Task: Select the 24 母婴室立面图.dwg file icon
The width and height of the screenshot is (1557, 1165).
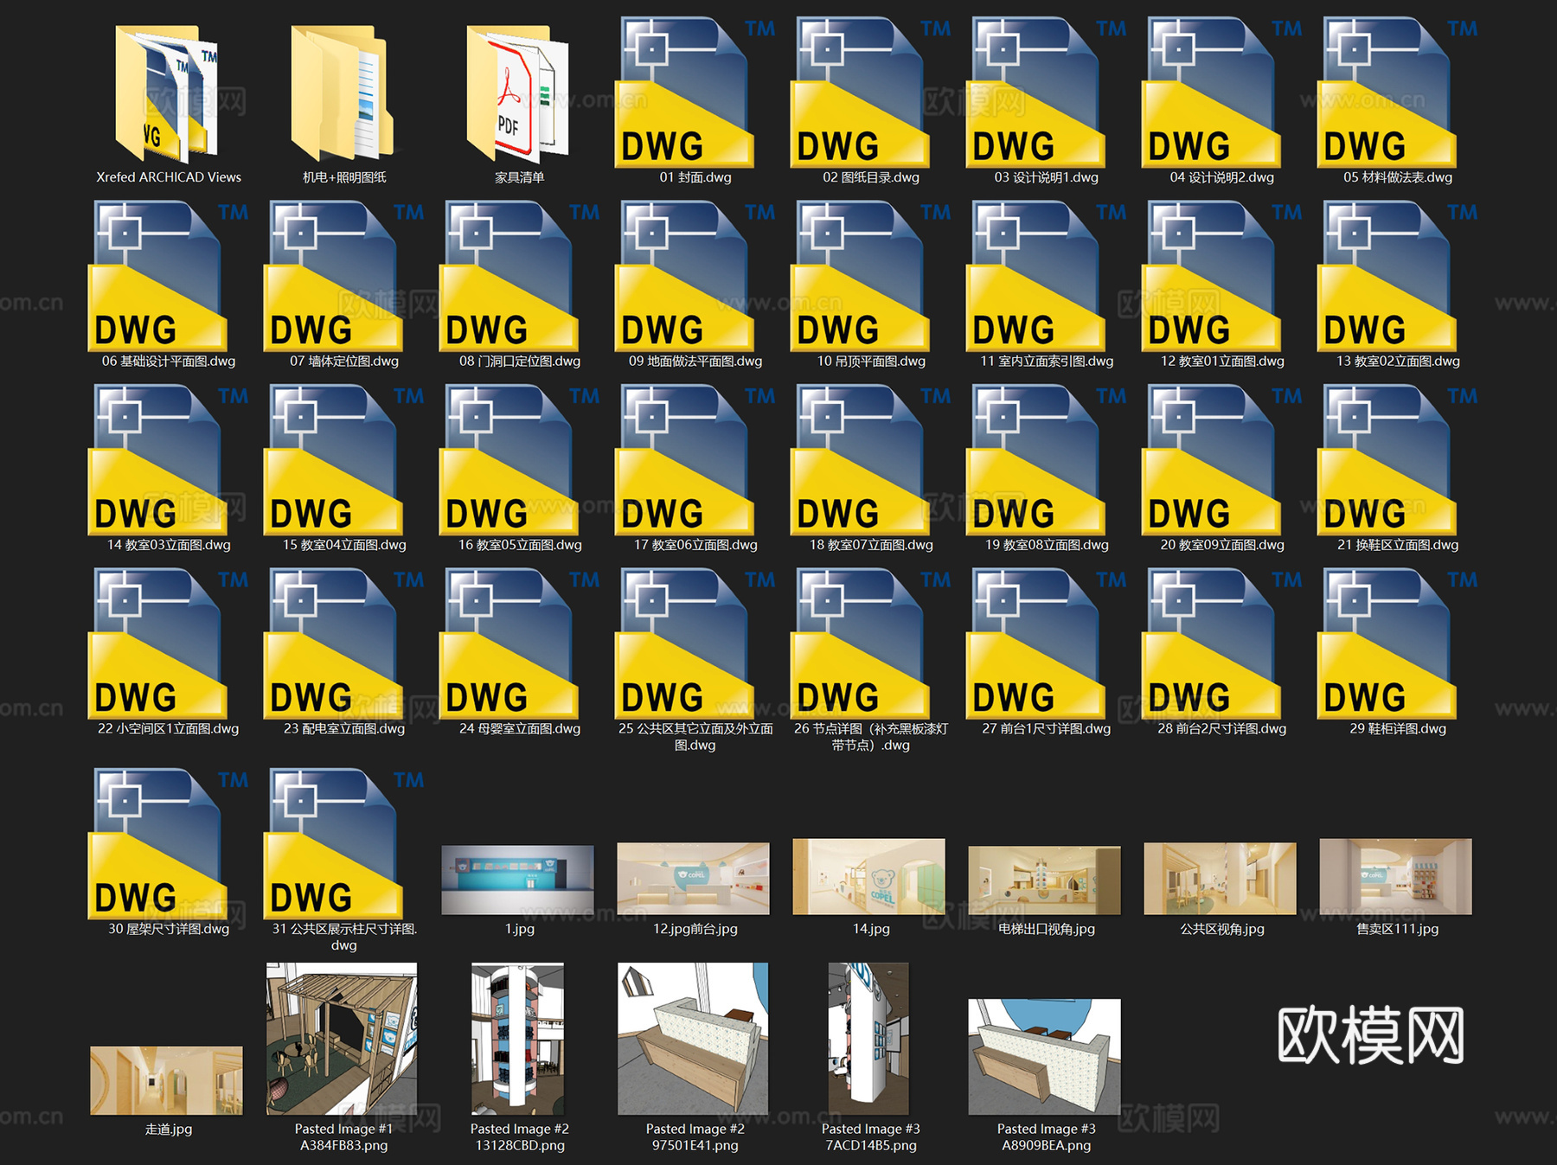Action: pyautogui.click(x=509, y=644)
